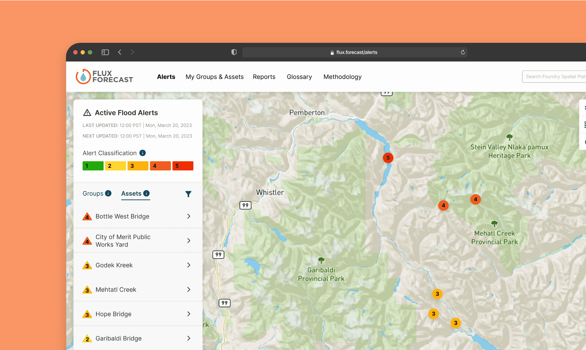
Task: Open the filter funnel icon
Action: pyautogui.click(x=188, y=194)
